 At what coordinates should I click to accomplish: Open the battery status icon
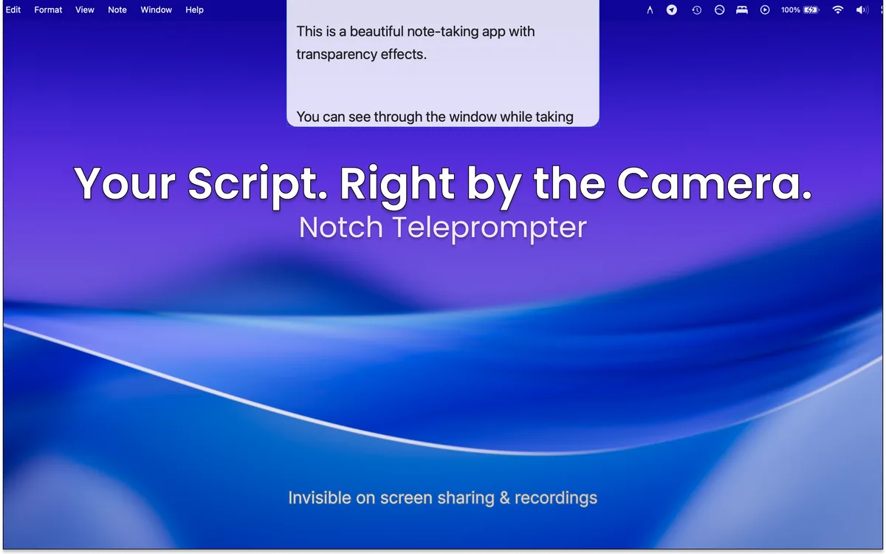point(811,10)
